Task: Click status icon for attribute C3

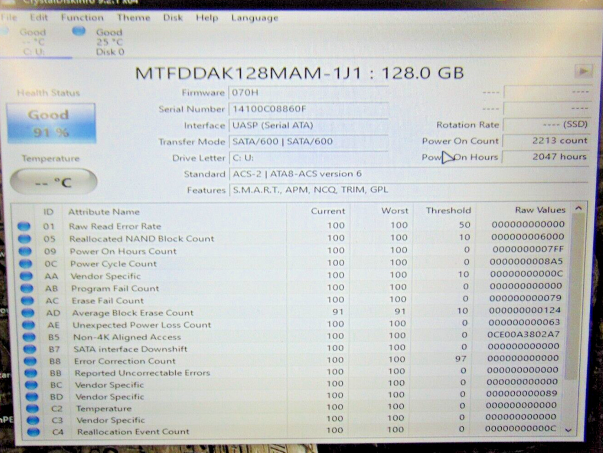Action: 32,420
